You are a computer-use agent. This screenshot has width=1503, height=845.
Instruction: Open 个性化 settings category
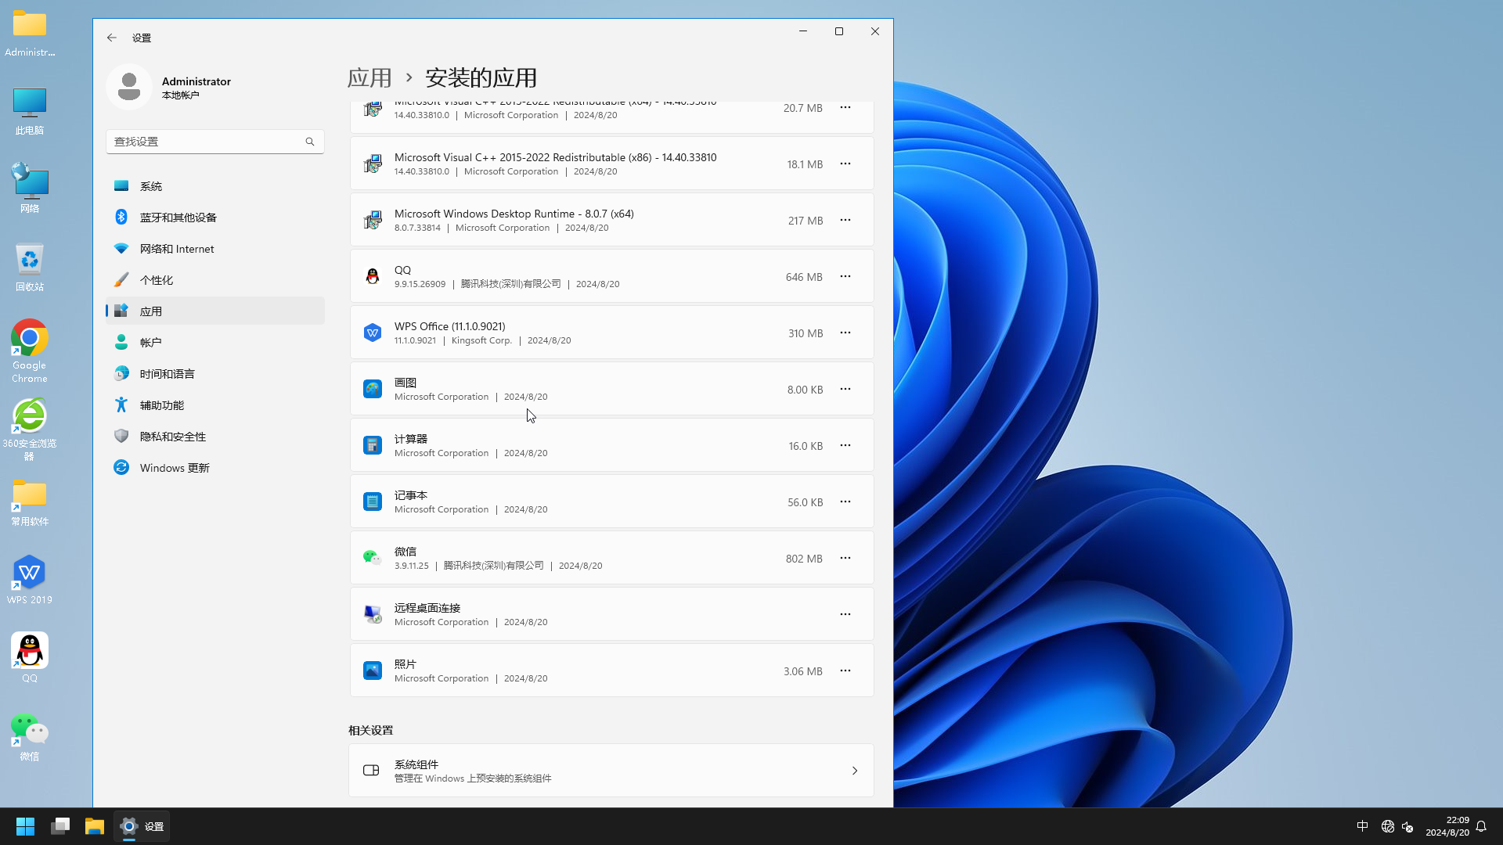(215, 280)
